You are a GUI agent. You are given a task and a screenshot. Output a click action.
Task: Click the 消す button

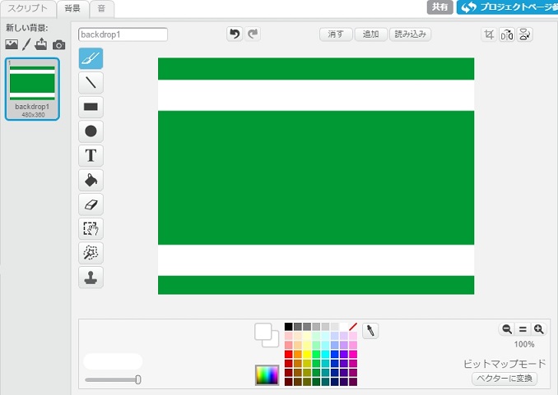pos(336,34)
